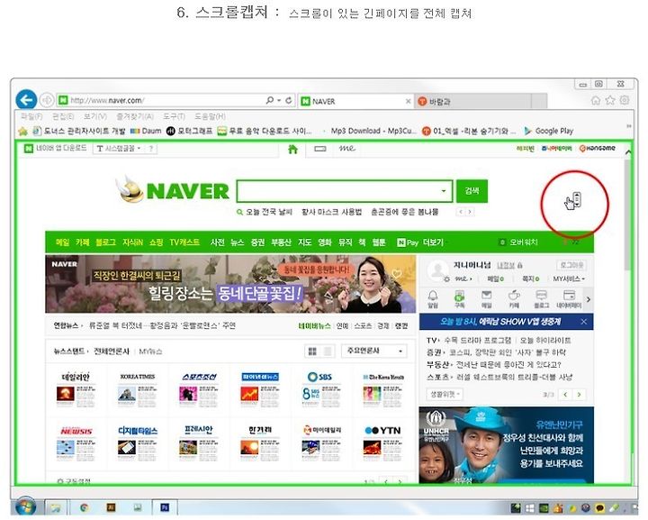This screenshot has height=520, width=648.
Task: Open the 즐겨찾기(A) menu
Action: (x=135, y=116)
